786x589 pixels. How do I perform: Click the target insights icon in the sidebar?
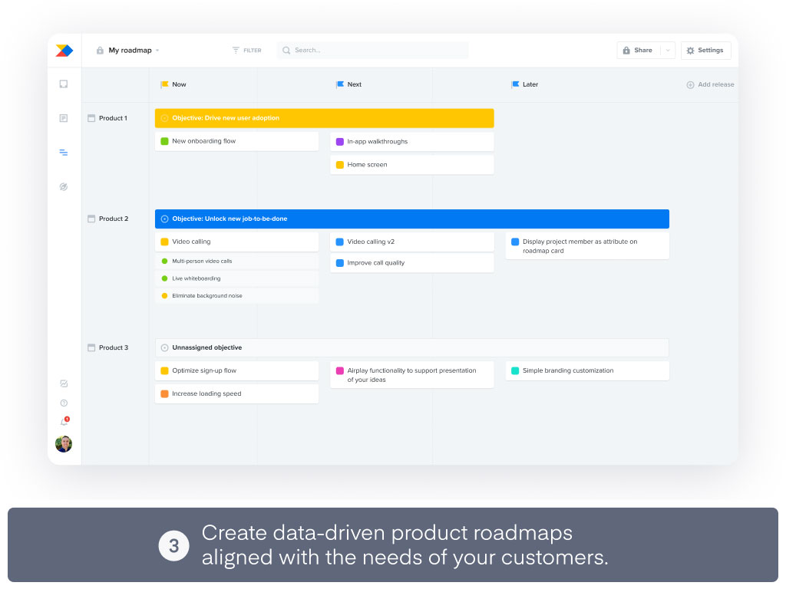[64, 186]
